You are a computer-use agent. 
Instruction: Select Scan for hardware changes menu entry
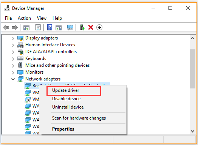click(x=83, y=118)
